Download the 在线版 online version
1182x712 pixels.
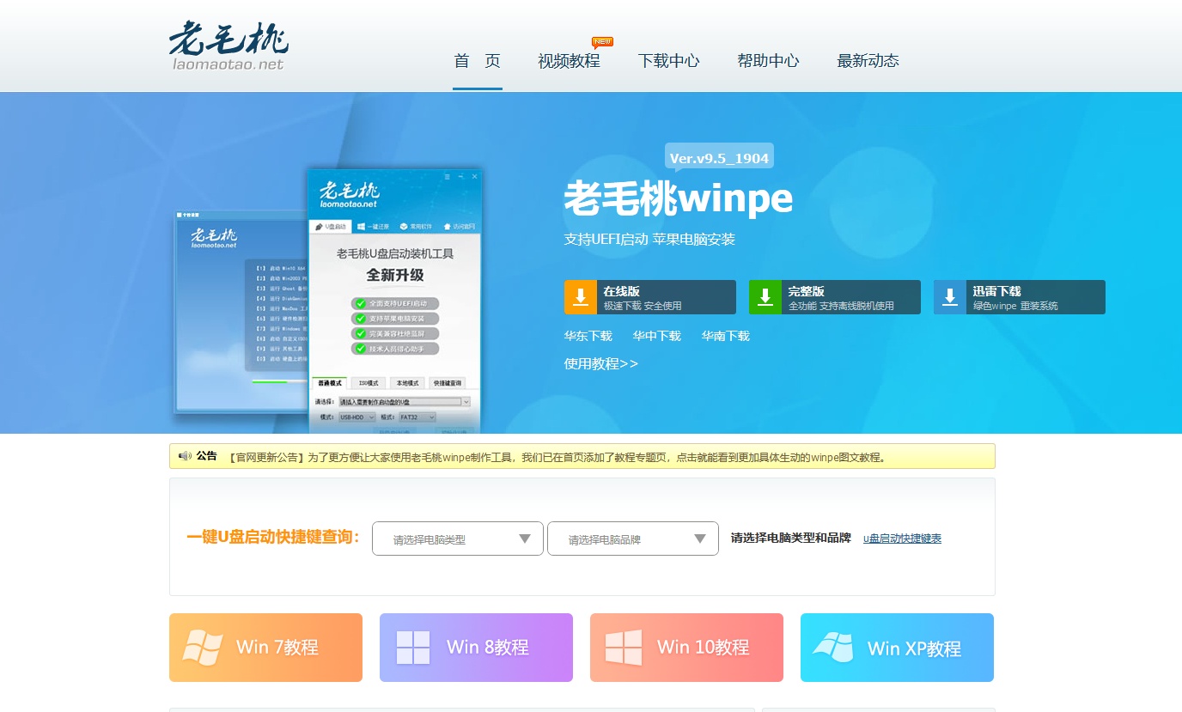point(650,297)
